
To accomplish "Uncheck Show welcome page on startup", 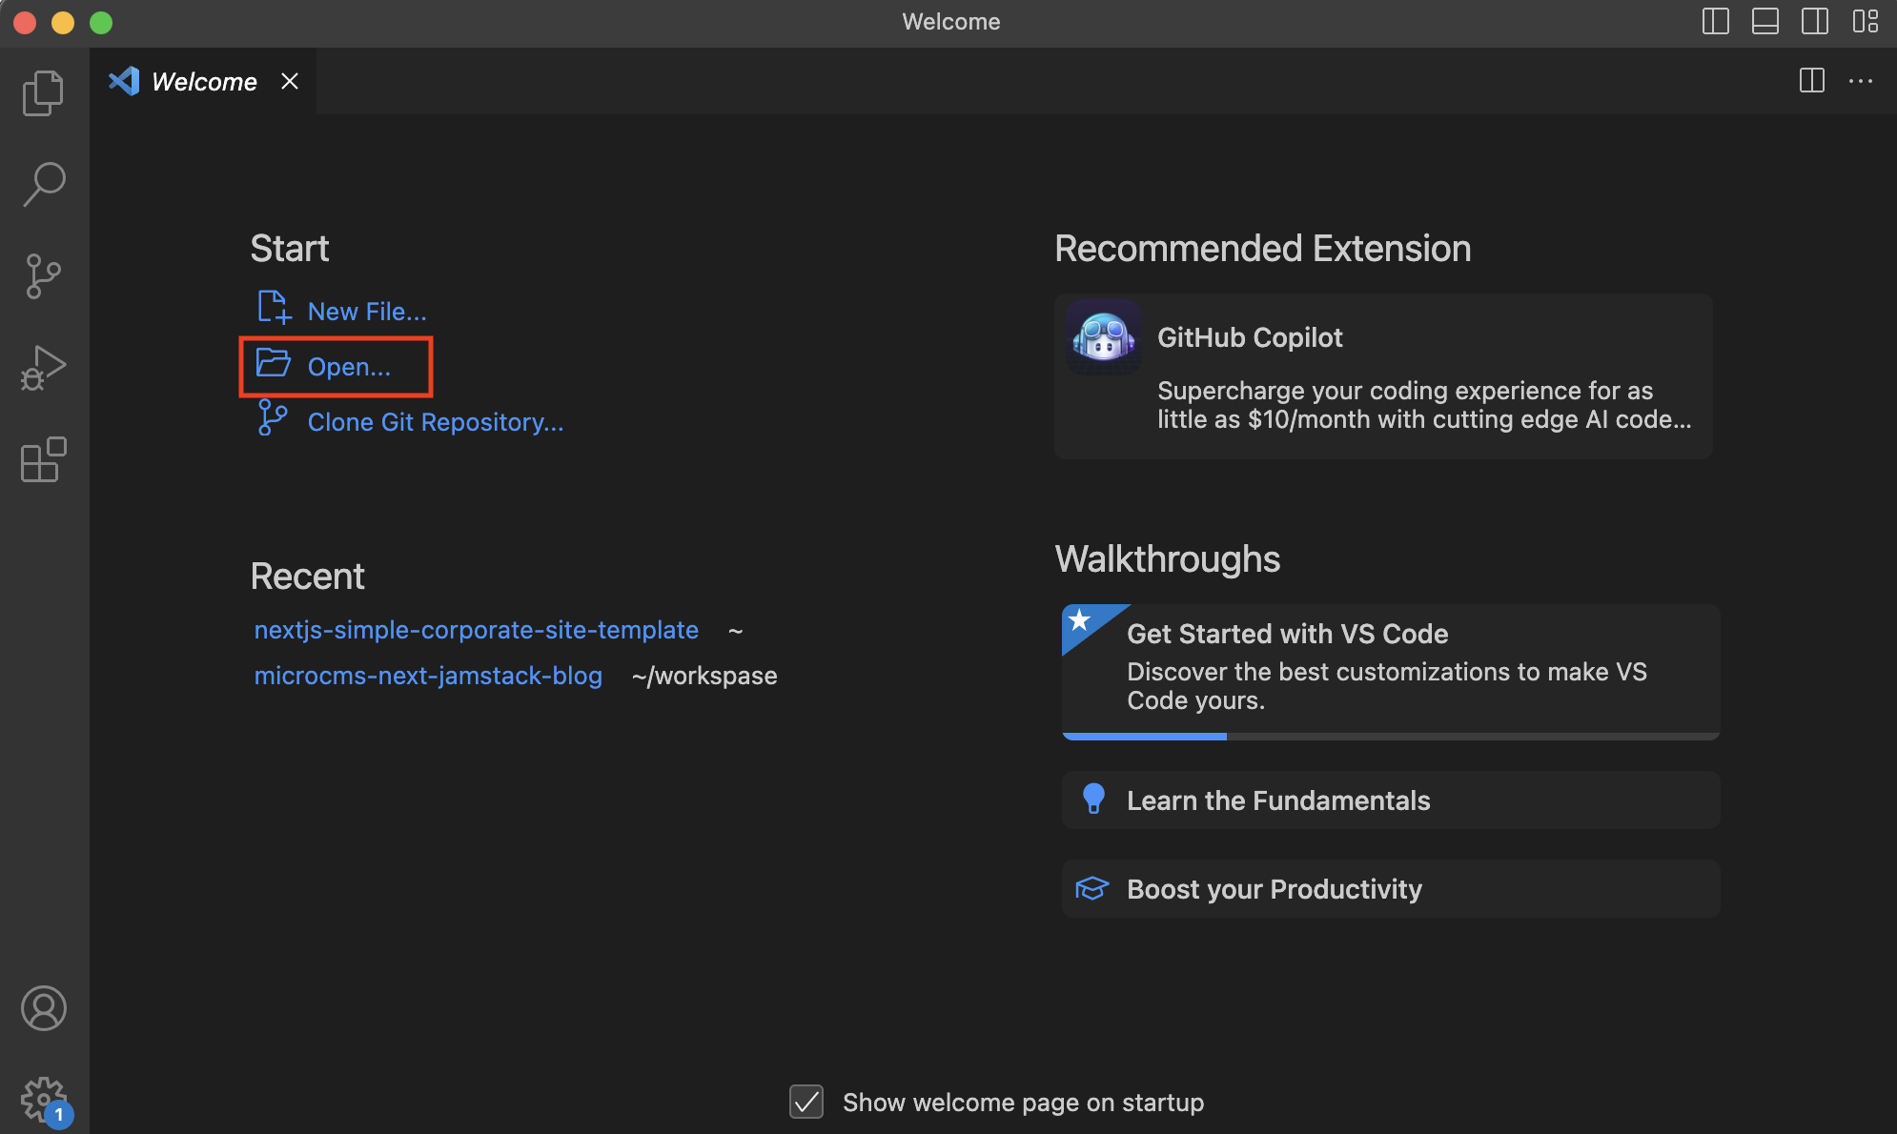I will pyautogui.click(x=806, y=1102).
